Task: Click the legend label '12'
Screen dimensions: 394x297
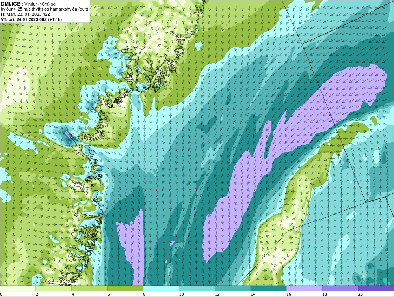Action: [x=217, y=294]
